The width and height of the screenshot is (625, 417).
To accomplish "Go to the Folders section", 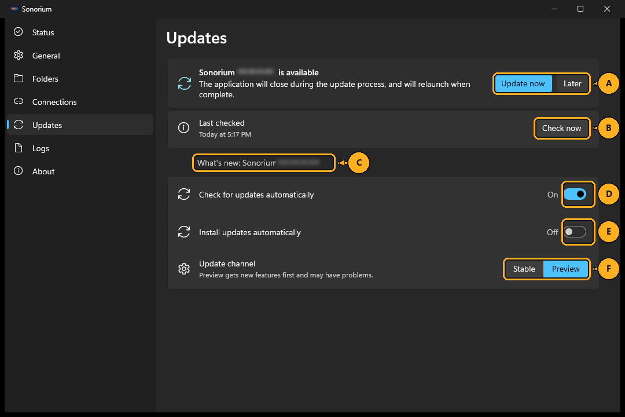I will point(80,79).
